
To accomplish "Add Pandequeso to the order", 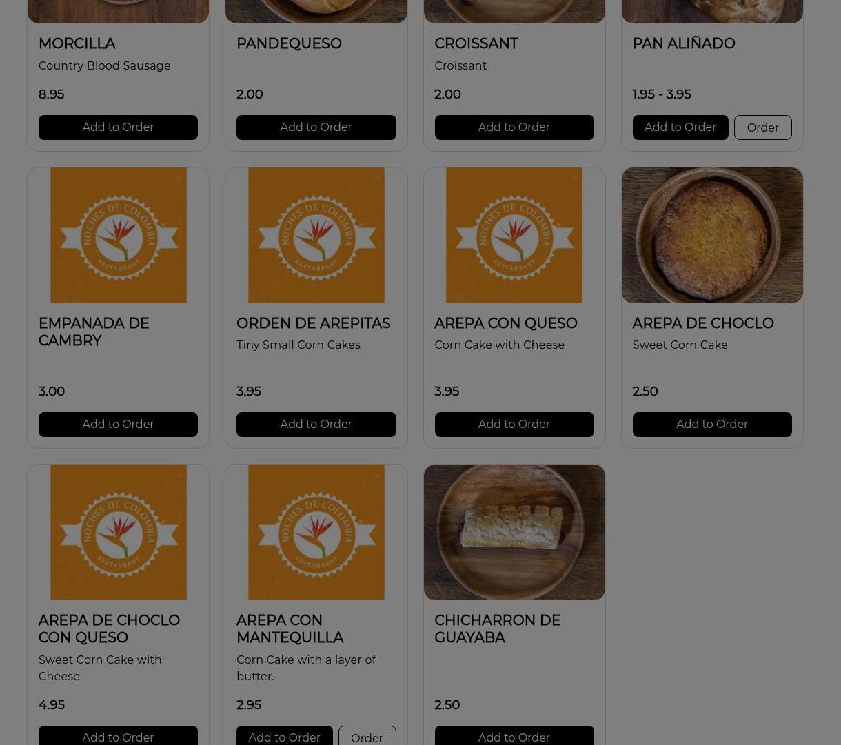I will (x=316, y=127).
